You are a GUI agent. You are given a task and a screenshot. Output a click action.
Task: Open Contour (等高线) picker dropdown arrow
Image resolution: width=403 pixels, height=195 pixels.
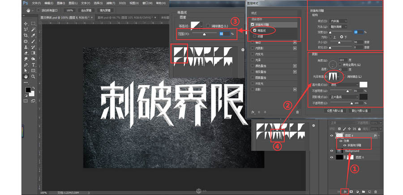coord(201,26)
